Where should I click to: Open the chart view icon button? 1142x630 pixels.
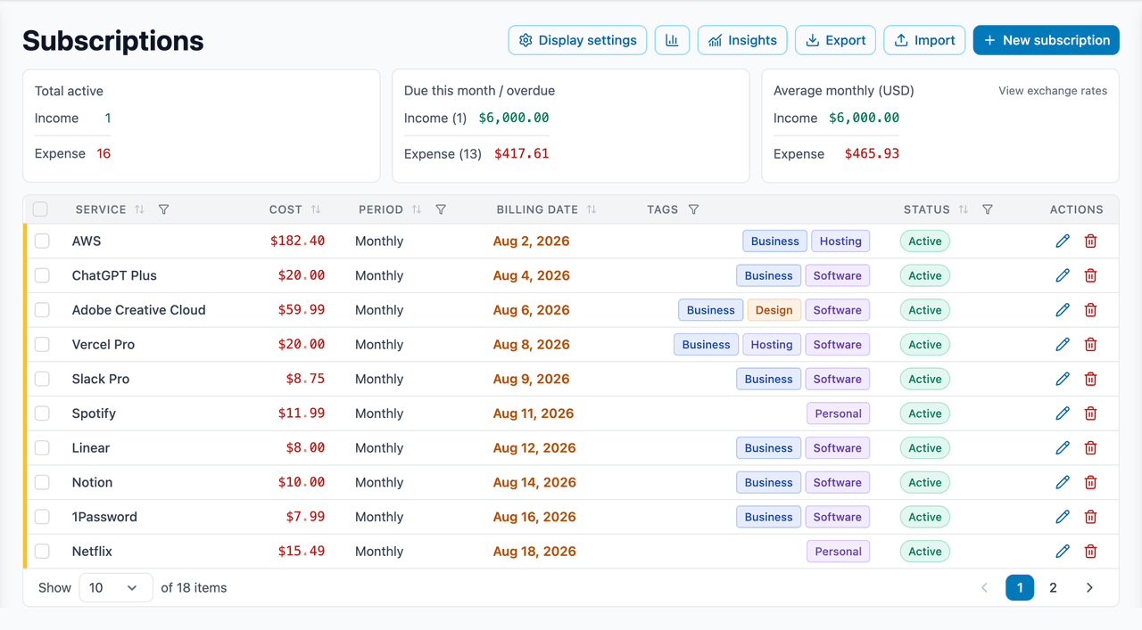[672, 40]
